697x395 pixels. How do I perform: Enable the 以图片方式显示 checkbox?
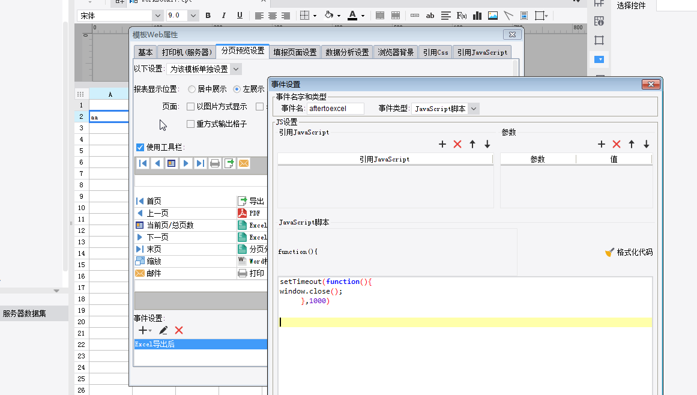(x=191, y=107)
